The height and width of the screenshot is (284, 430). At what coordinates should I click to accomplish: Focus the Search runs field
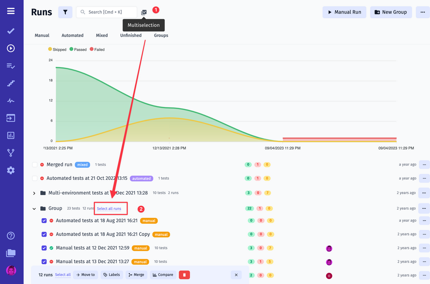pos(107,12)
